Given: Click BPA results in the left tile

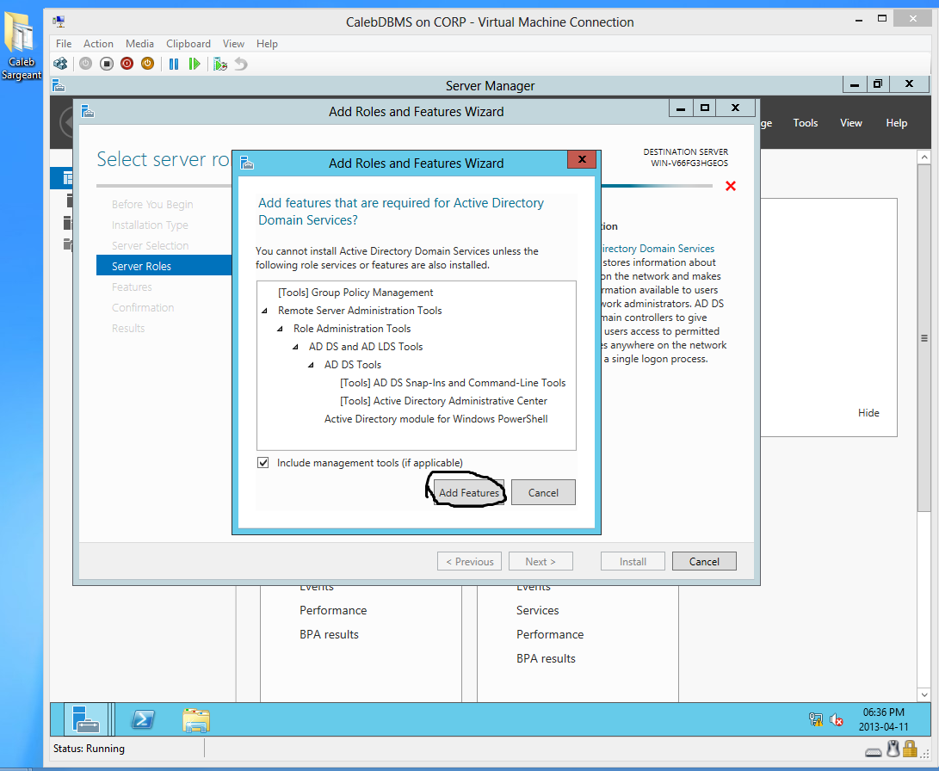Looking at the screenshot, I should (330, 634).
